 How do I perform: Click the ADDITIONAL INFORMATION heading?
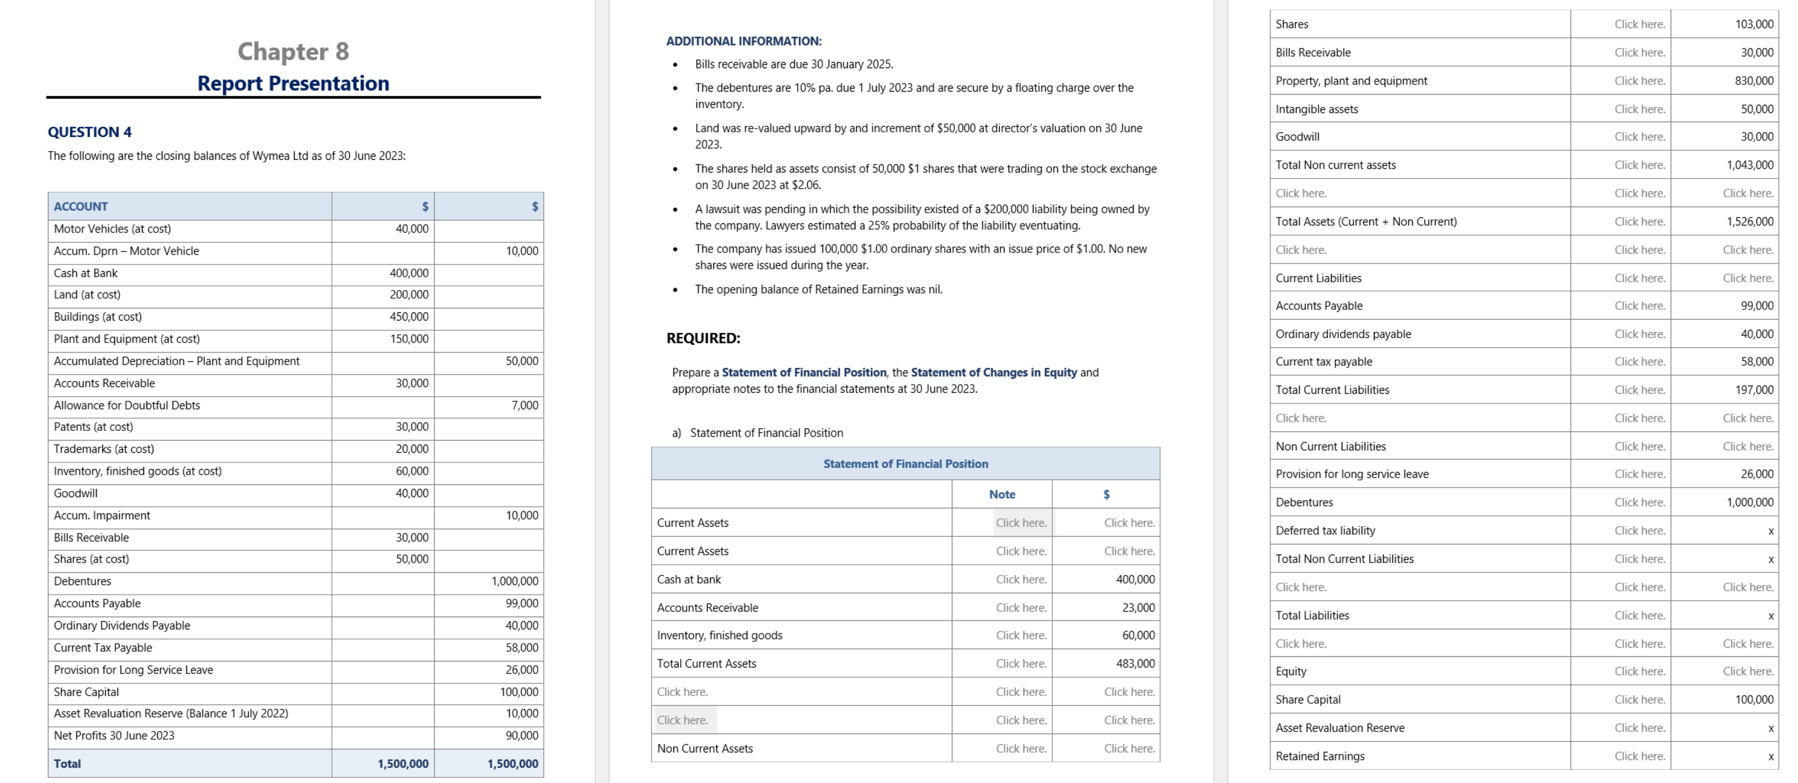[x=743, y=41]
